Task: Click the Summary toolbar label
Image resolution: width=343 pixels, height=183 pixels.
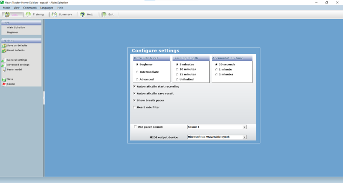Action: 65,15
